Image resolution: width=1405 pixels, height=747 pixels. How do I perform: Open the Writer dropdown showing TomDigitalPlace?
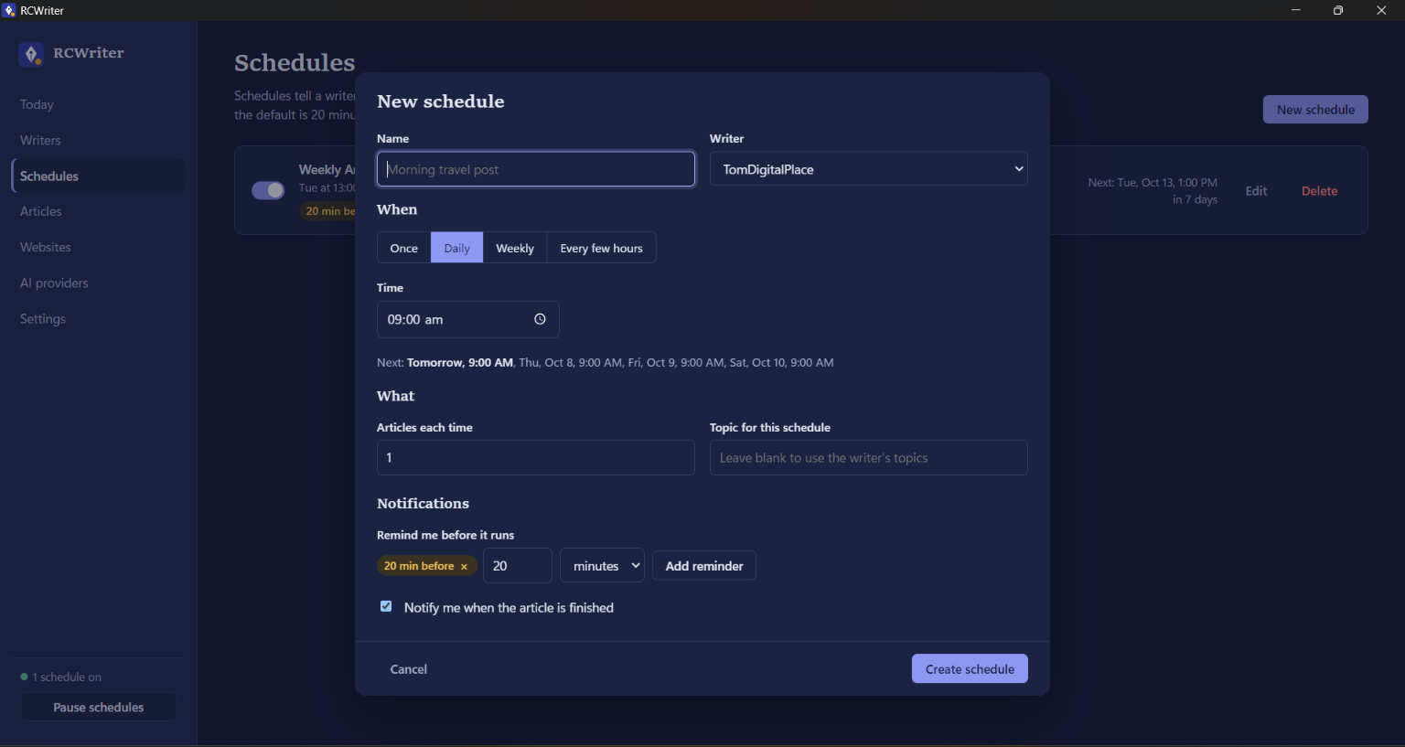click(869, 169)
